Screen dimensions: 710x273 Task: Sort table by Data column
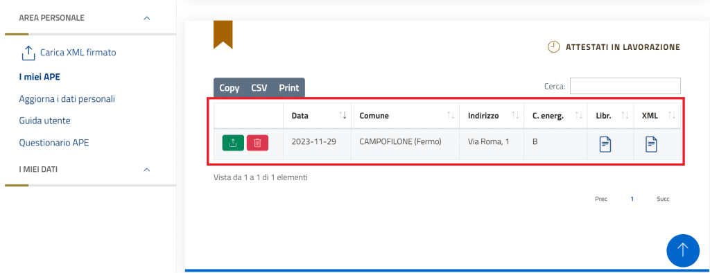(x=317, y=116)
